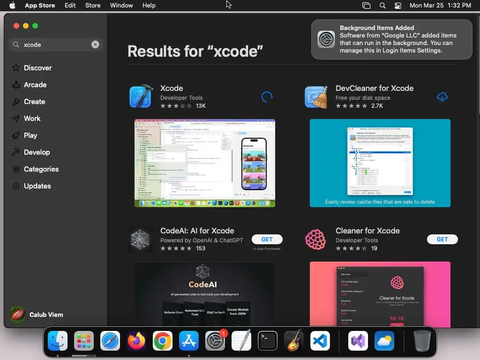Open the Apple menu
Screen dimensions: 480x360
tap(12, 5)
